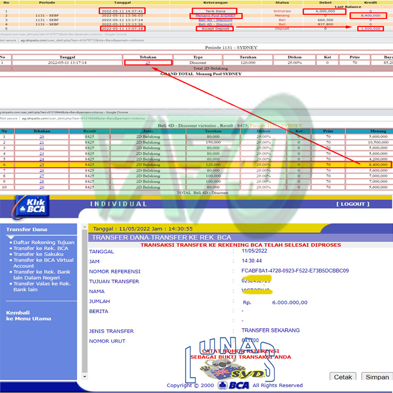Click tebakan 20 link
Image resolution: width=393 pixels, height=393 pixels.
pos(42,137)
